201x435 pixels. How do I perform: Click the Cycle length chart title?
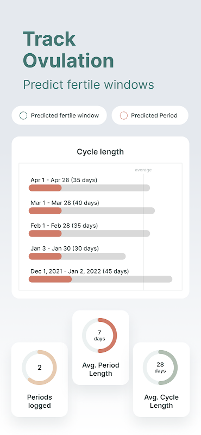tap(100, 152)
